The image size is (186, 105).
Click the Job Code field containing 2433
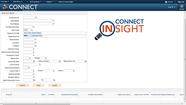27,30
